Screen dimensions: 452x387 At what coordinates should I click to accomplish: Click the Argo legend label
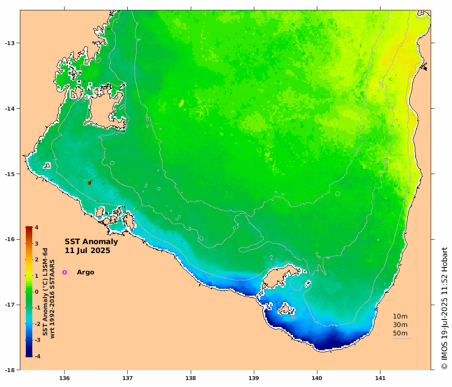pos(85,272)
